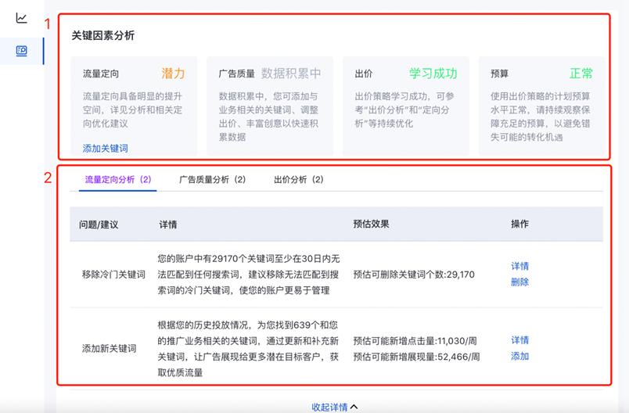Click the 添加新关键词 suggestion name
Image resolution: width=629 pixels, height=413 pixels.
click(x=109, y=348)
